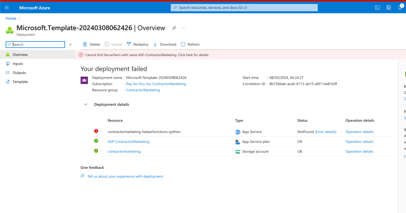This screenshot has width=406, height=213.
Task: Open Cloud Shell from the top bar
Action: pos(377,8)
